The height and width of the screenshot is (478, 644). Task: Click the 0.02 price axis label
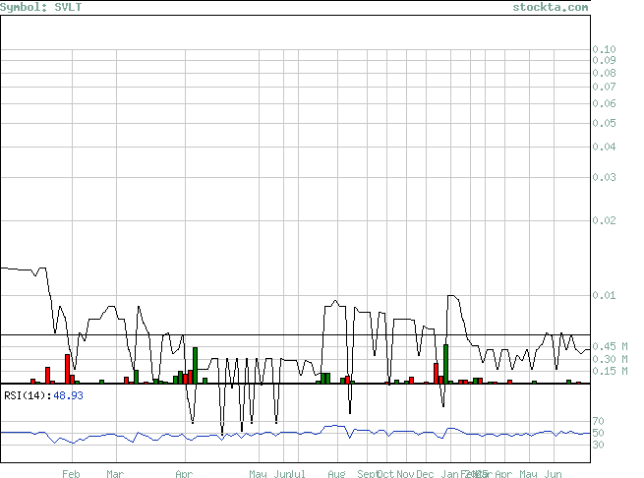pos(604,220)
